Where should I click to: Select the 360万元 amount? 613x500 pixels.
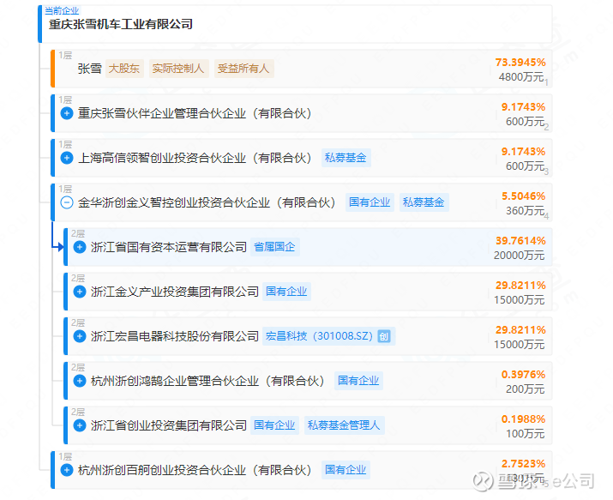click(525, 211)
